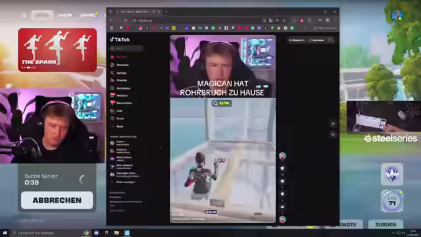Expand Mehr anzeigen under followed accounts
This screenshot has height=237, width=421.
[x=123, y=182]
